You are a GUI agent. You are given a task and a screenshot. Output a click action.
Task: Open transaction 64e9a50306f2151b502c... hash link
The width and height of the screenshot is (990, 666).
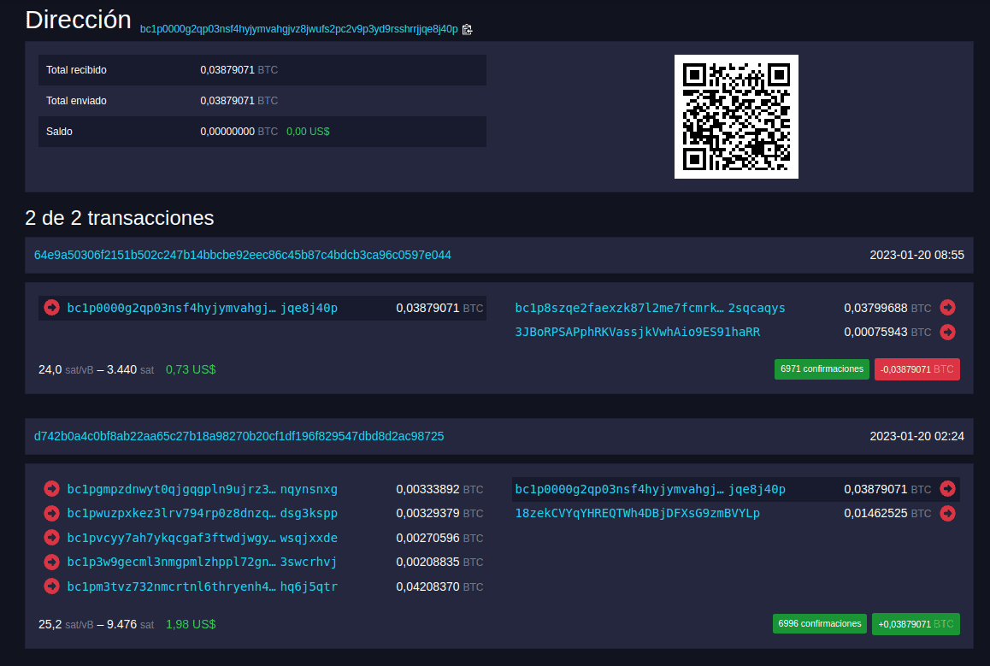243,255
